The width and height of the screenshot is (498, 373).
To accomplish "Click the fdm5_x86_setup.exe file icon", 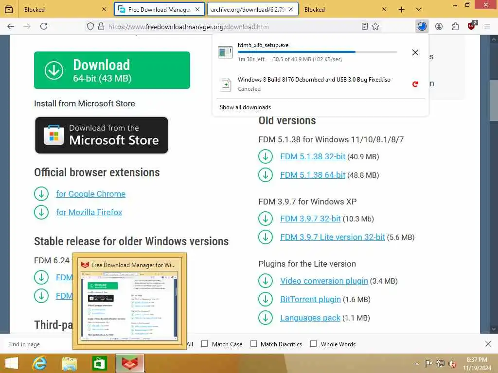I will (x=225, y=52).
